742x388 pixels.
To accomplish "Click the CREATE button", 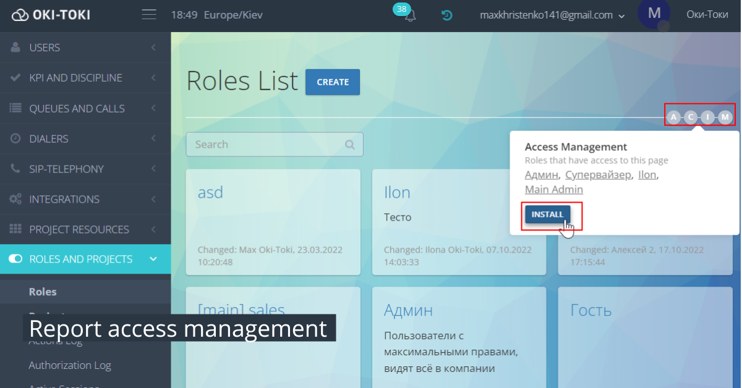I will [332, 82].
